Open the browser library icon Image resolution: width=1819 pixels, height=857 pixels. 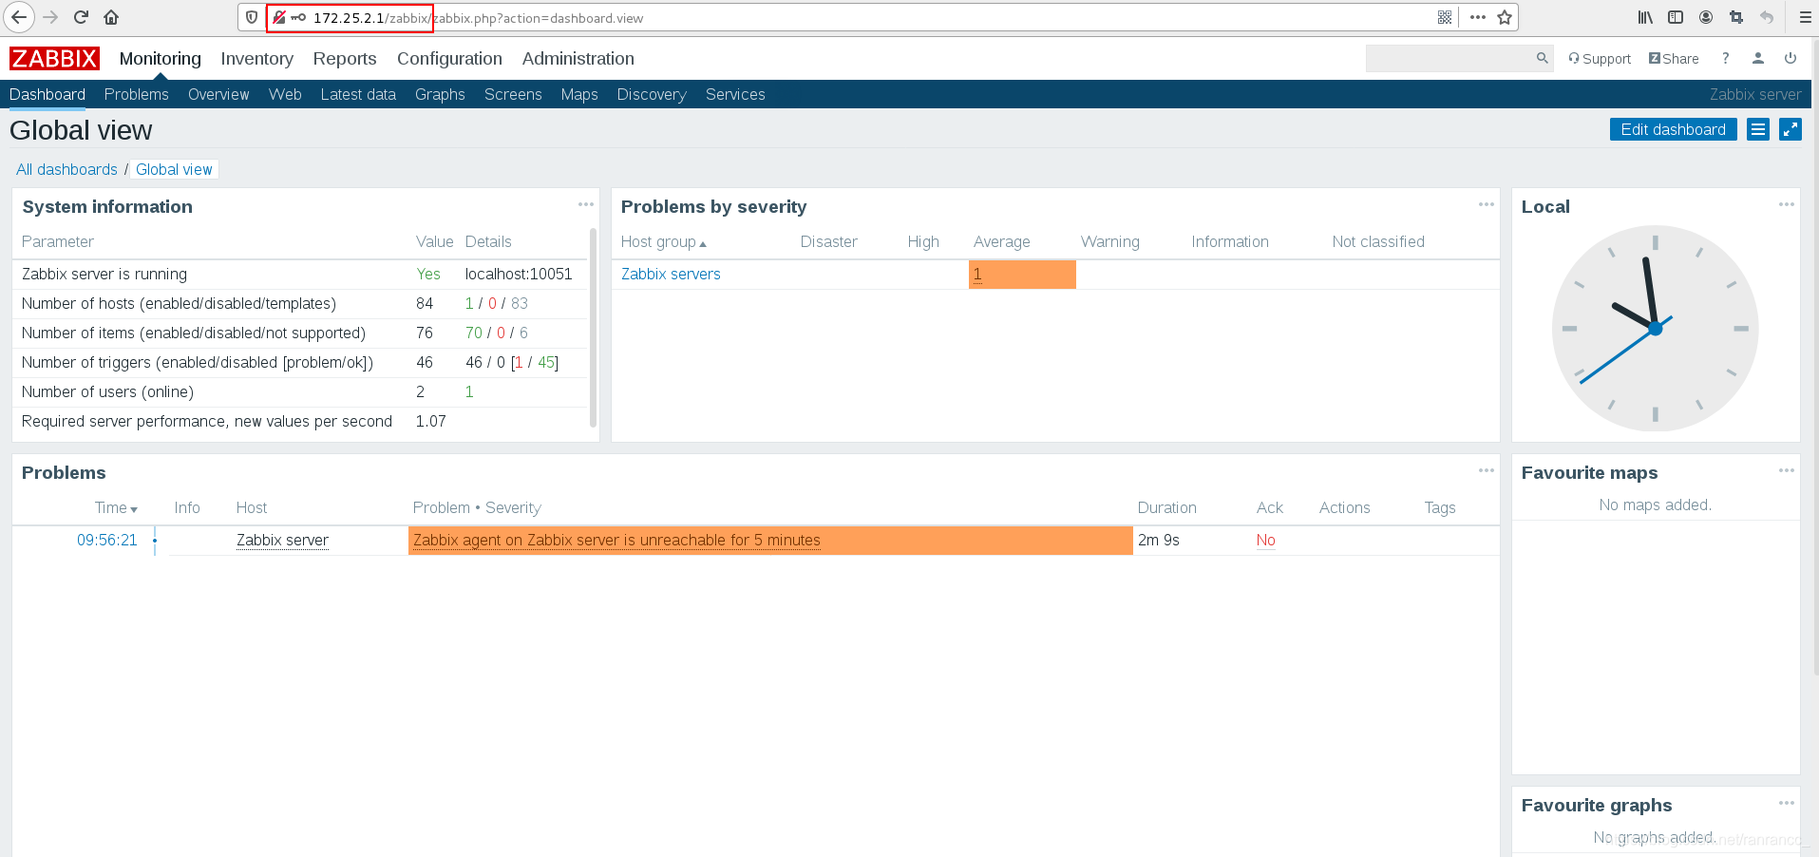[x=1645, y=17]
